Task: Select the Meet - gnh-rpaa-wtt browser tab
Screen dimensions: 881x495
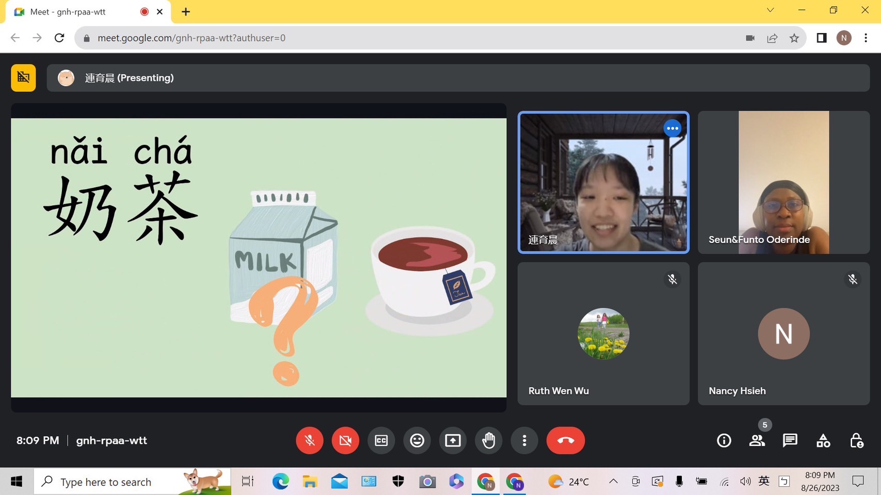Action: click(x=77, y=12)
